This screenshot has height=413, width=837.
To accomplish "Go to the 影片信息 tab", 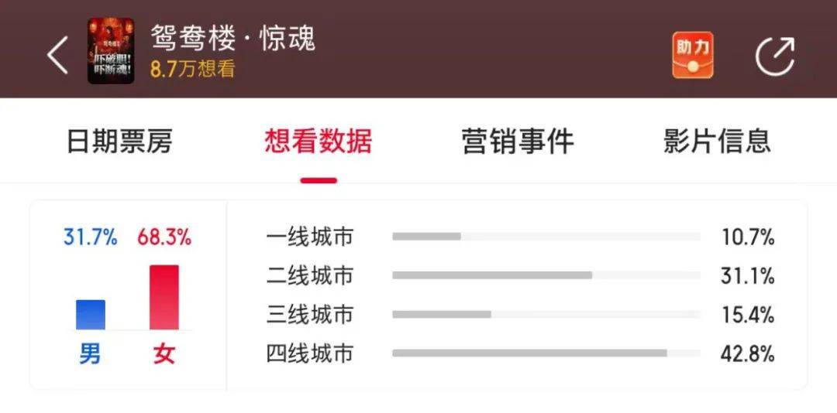I will (717, 142).
